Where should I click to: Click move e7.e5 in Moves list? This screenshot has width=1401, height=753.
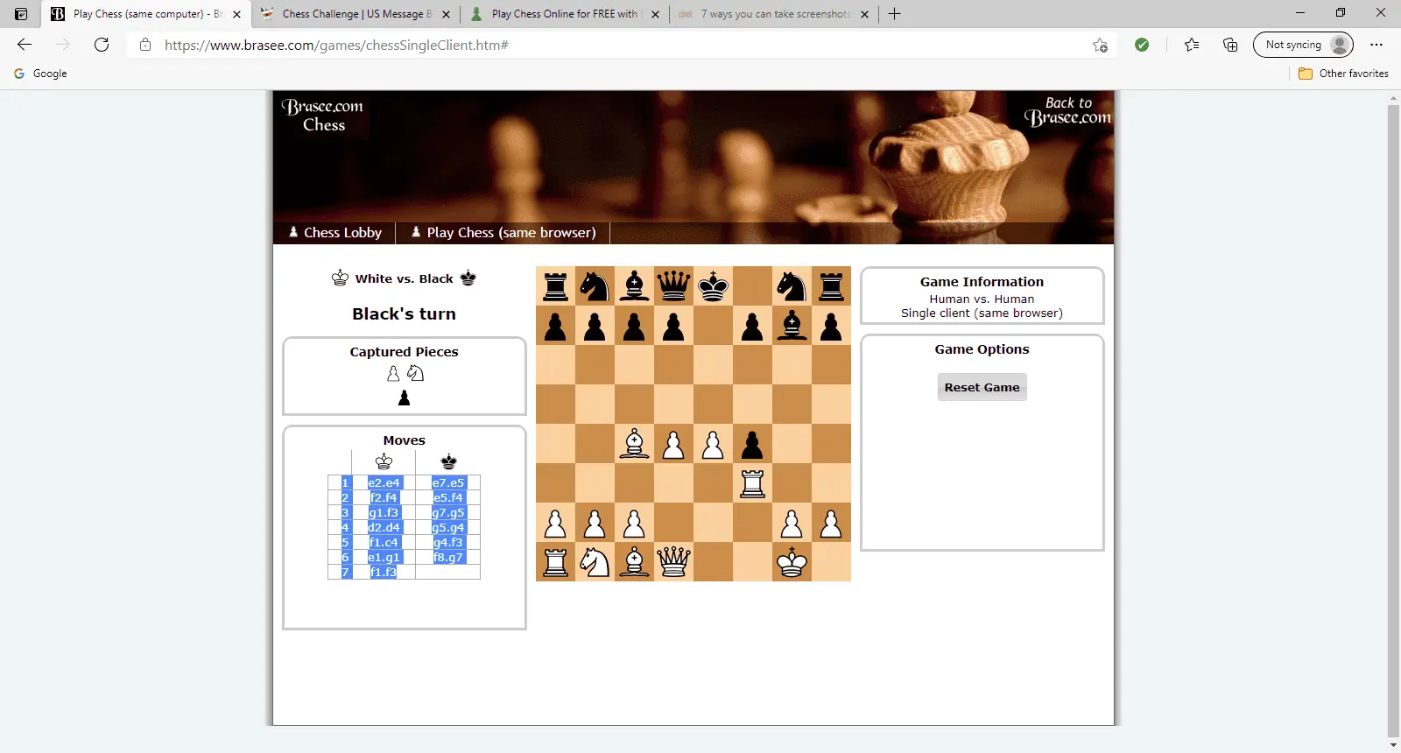(x=448, y=482)
